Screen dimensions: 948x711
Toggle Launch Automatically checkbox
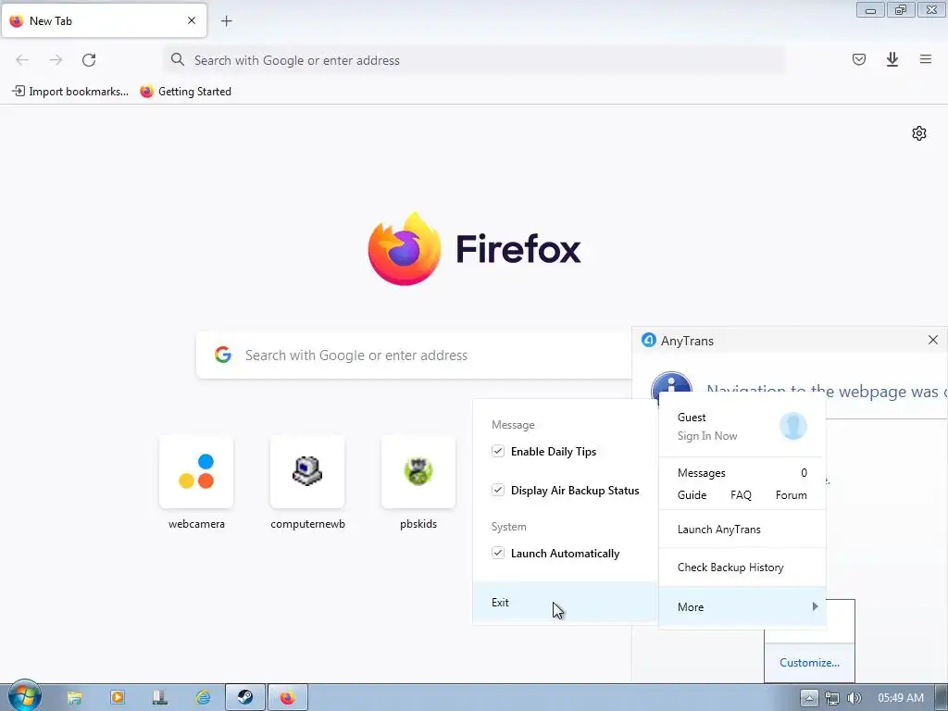[497, 553]
